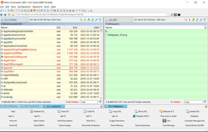Click the calculator icon beside the command bar
208x132 pixels.
(x=175, y=15)
